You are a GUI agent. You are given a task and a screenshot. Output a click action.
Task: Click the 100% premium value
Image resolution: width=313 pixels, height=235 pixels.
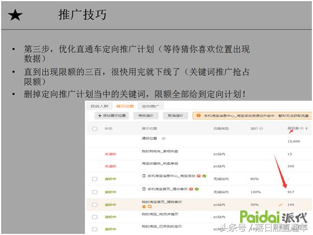256,192
